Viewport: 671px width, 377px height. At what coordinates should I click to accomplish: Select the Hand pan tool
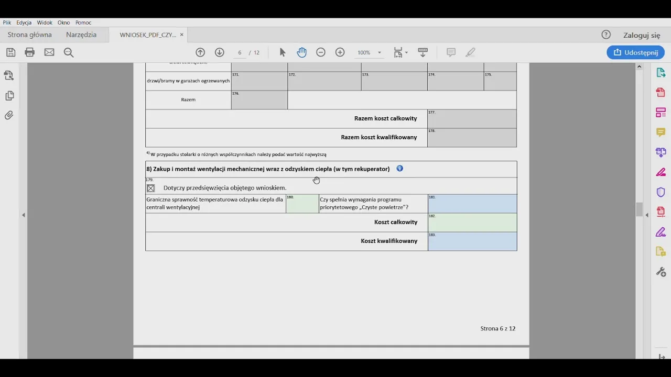(301, 52)
